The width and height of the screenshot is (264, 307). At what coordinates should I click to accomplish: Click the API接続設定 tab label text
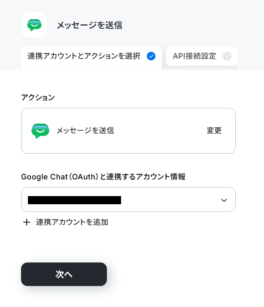(x=194, y=56)
